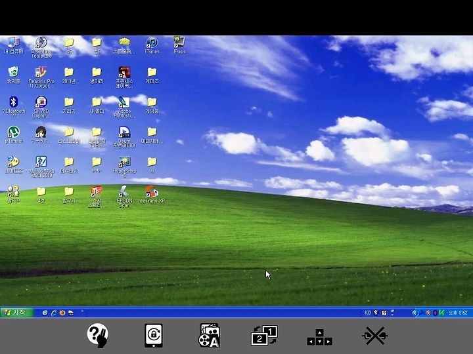Select the EPSON Scan shortcut

tap(124, 197)
